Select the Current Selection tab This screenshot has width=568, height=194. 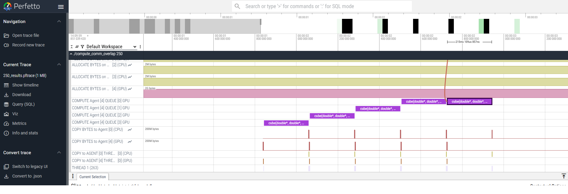pyautogui.click(x=92, y=177)
